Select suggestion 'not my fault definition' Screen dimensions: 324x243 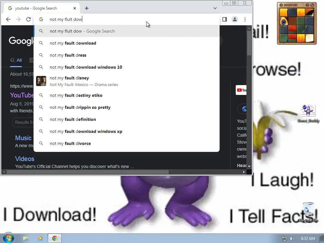point(127,119)
